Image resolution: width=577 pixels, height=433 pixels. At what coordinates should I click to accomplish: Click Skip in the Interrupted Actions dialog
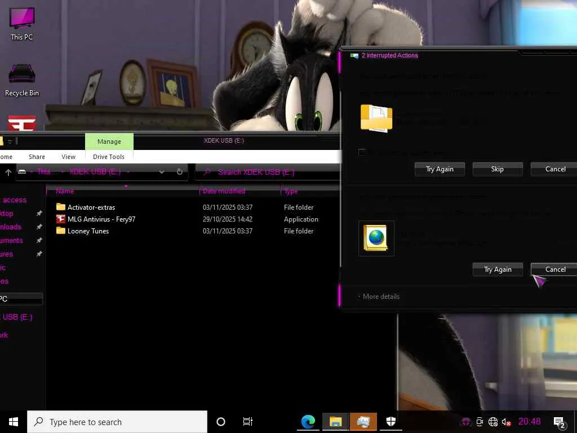tap(497, 169)
